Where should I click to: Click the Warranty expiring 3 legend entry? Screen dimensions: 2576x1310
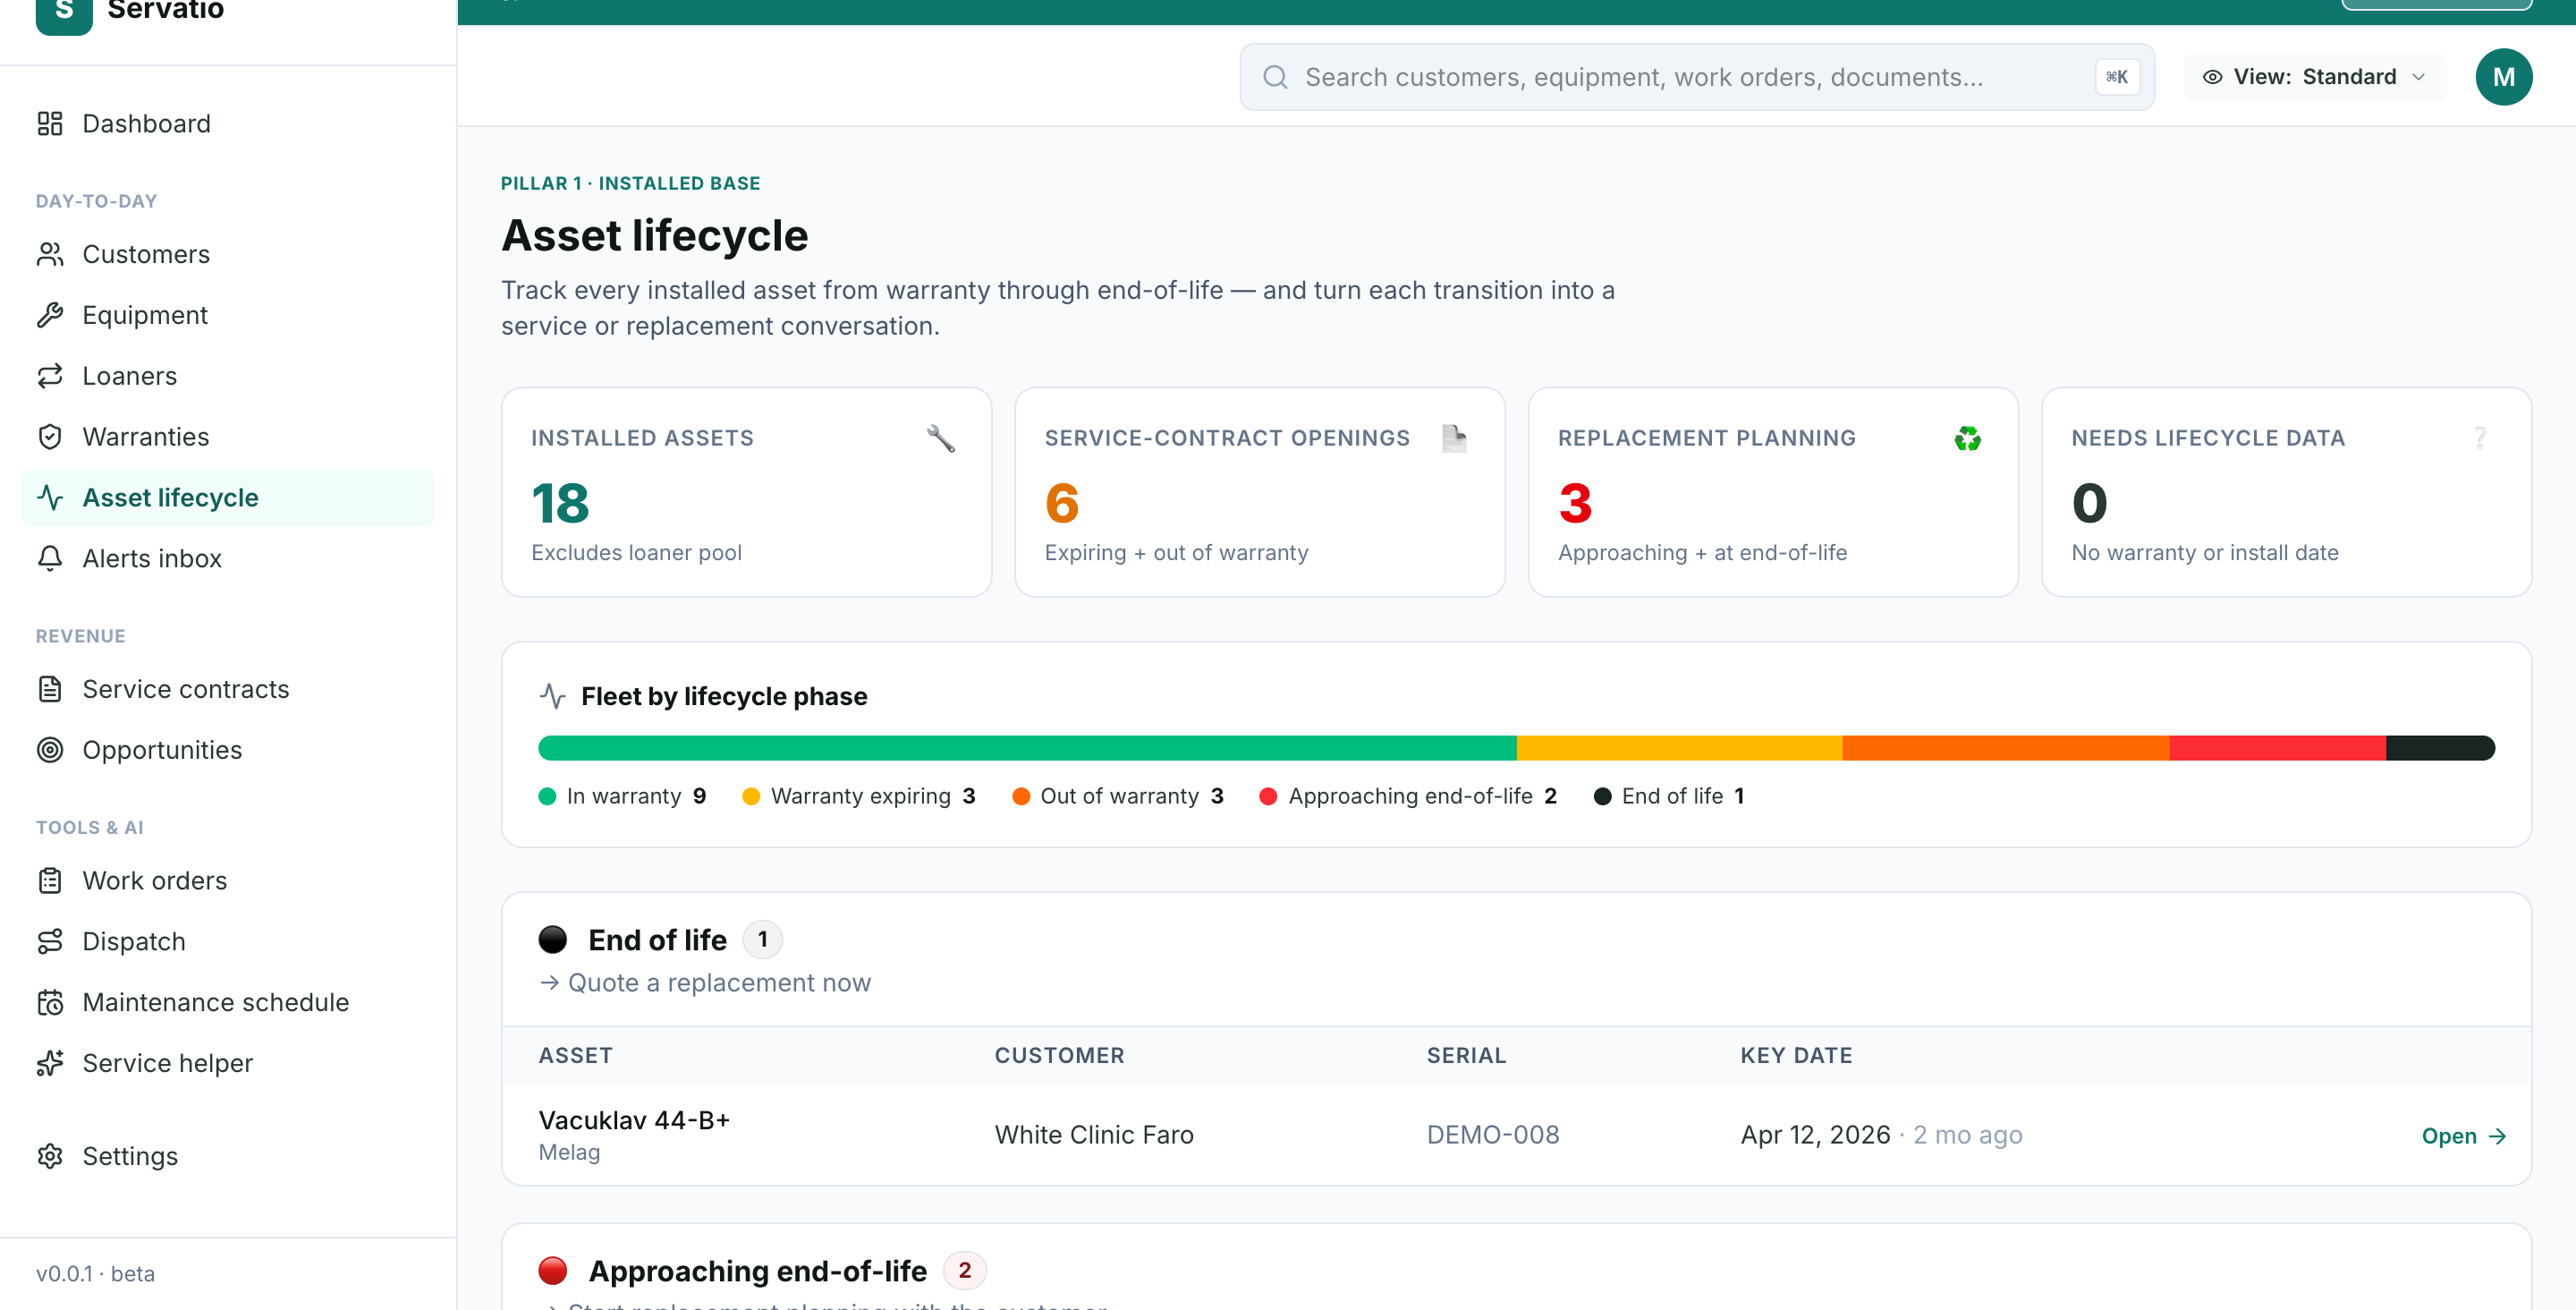click(x=859, y=796)
